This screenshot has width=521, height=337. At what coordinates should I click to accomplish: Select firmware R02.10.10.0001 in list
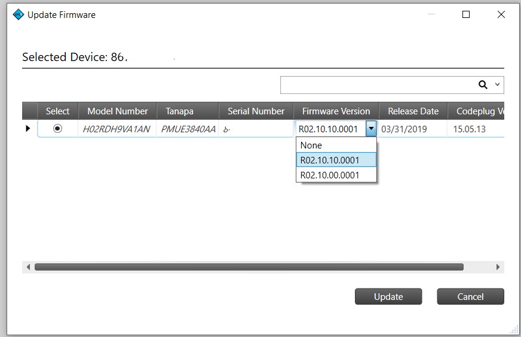(336, 160)
